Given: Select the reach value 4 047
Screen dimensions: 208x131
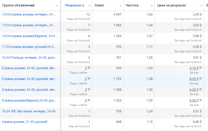Looking at the screenshot, I should [117, 14].
